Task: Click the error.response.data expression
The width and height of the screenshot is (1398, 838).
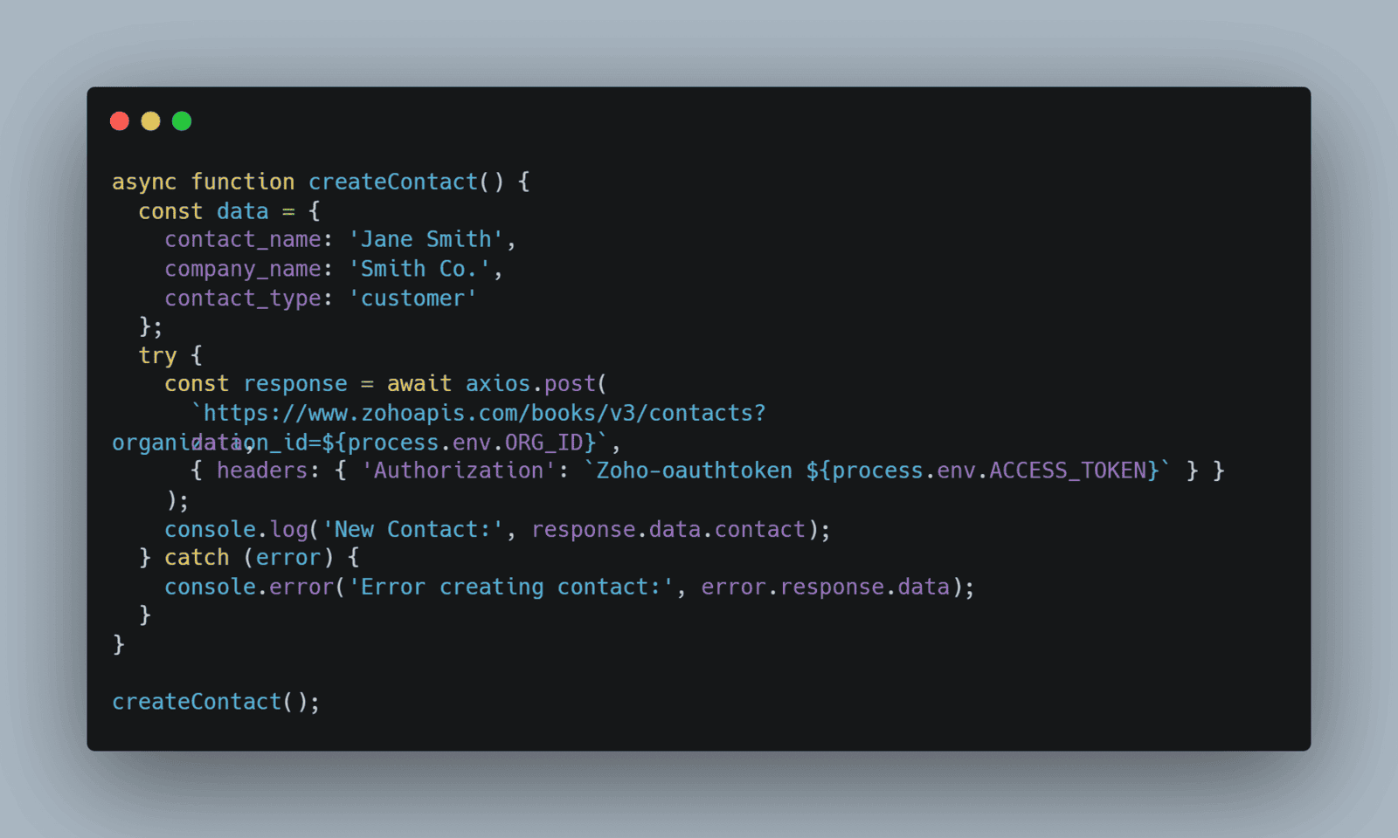Action: [826, 587]
